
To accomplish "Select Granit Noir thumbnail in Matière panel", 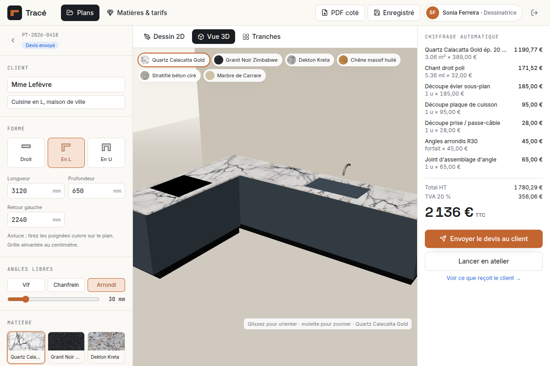I will [66, 348].
